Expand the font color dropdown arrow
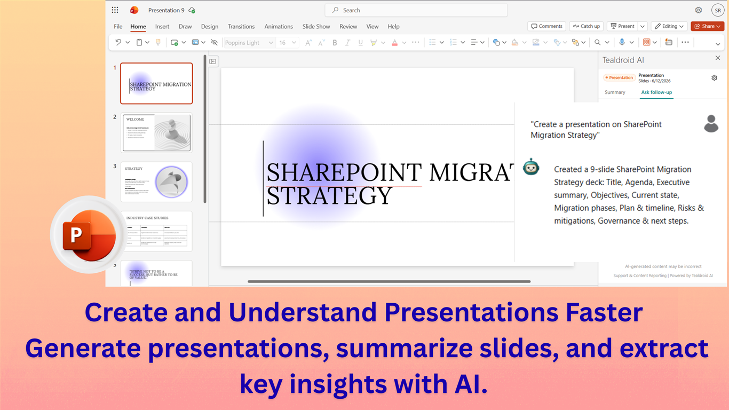The image size is (729, 410). pyautogui.click(x=404, y=42)
